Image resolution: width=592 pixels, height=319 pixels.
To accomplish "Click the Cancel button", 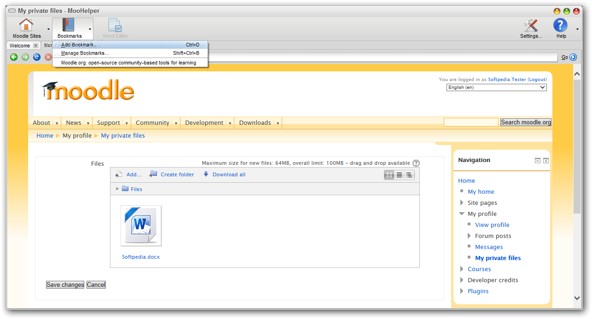I will click(96, 284).
